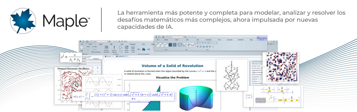Click the Undo button
The width and height of the screenshot is (357, 112).
[94, 47]
